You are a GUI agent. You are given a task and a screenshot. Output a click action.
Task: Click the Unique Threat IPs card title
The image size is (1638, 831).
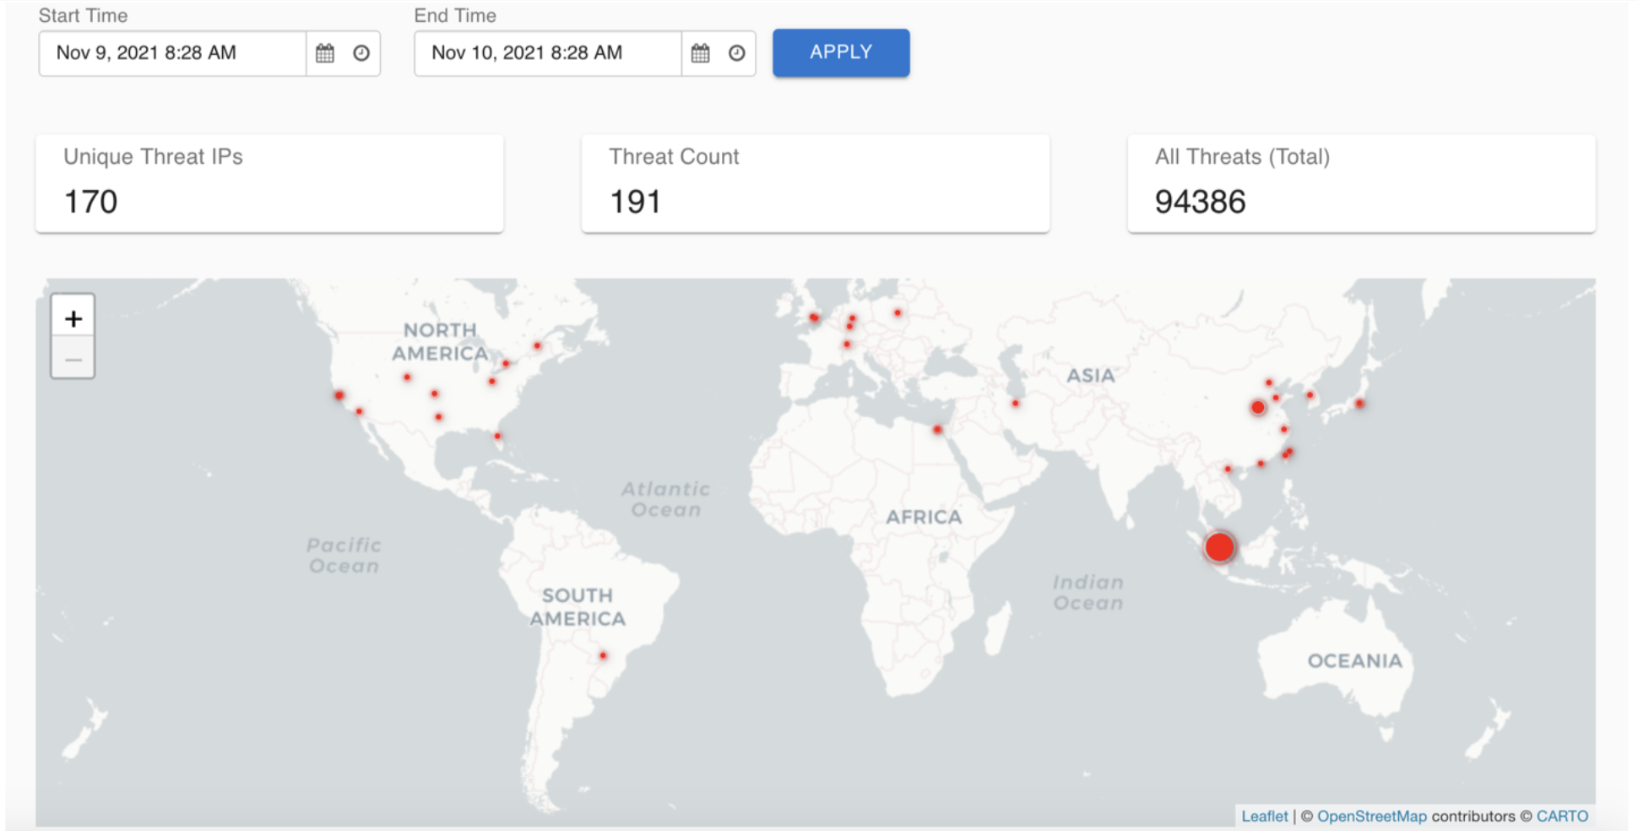[153, 157]
